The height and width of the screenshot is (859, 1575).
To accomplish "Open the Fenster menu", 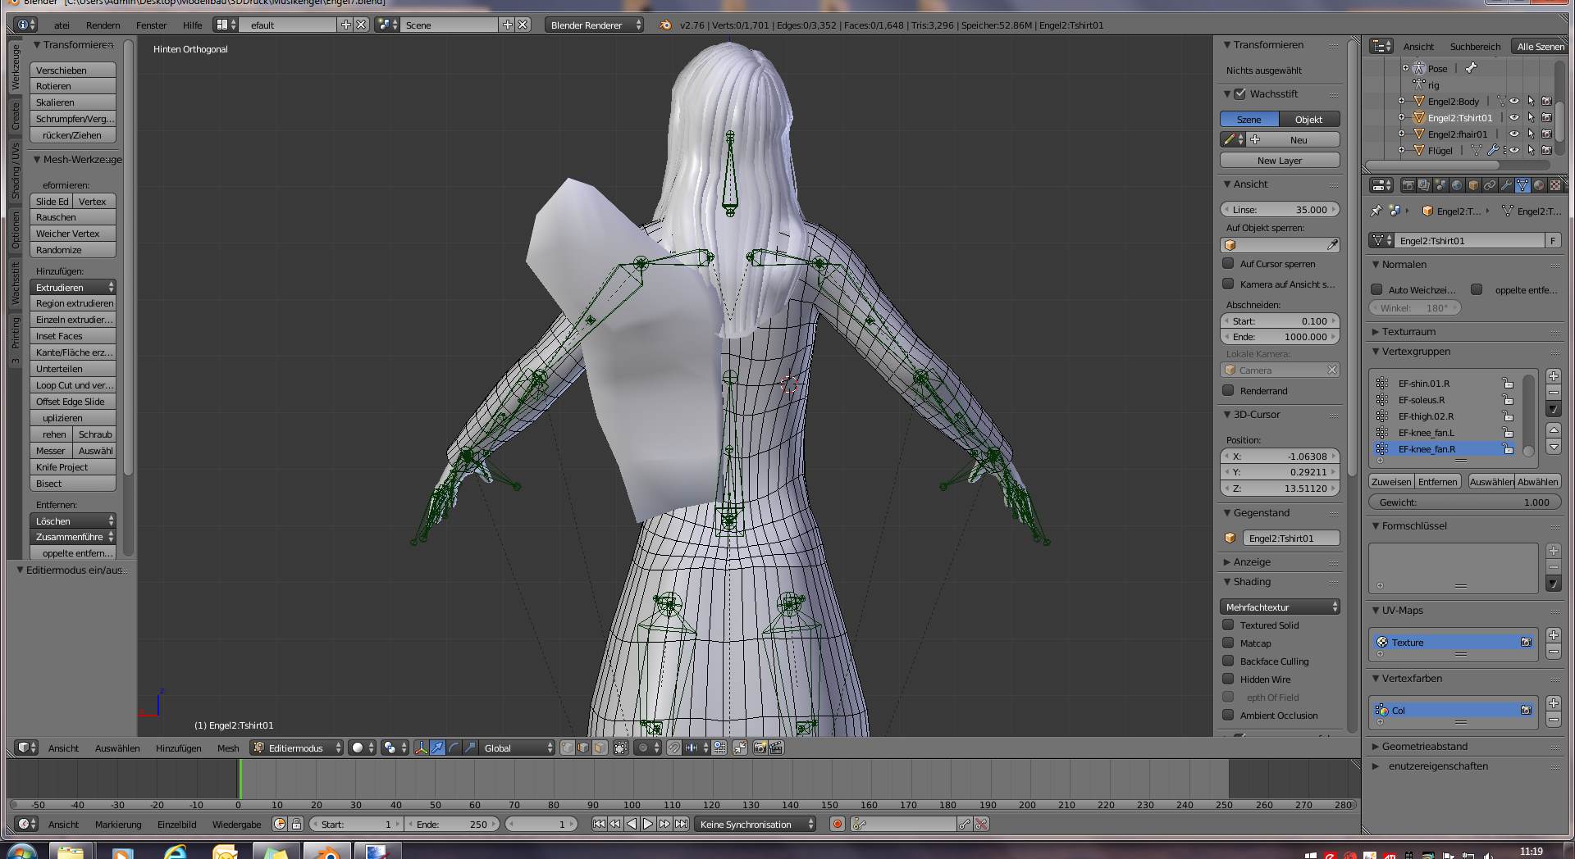I will pos(151,25).
